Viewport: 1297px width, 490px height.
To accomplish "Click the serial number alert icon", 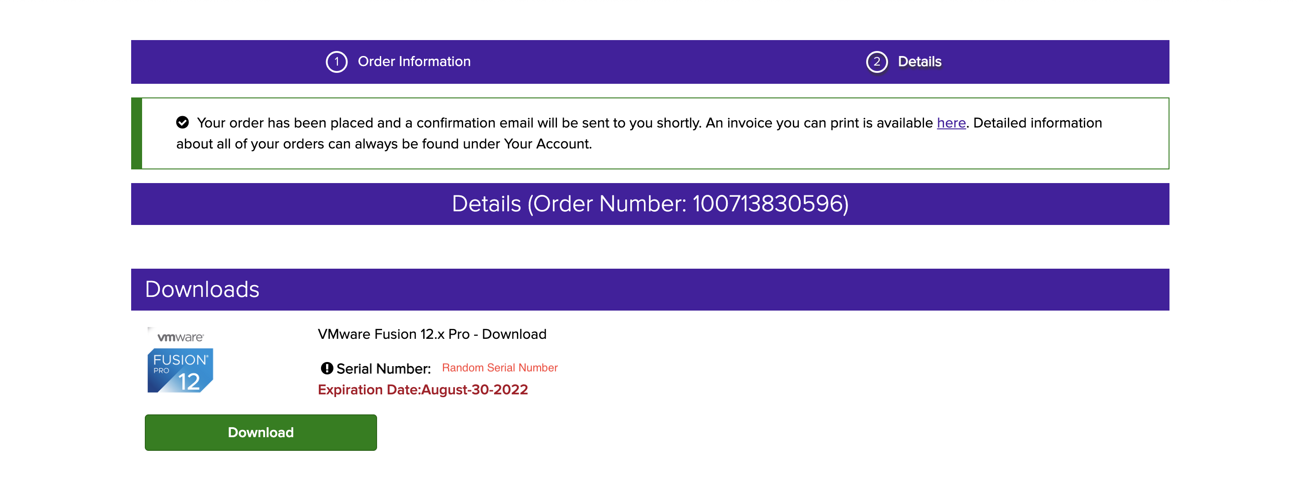I will 327,368.
